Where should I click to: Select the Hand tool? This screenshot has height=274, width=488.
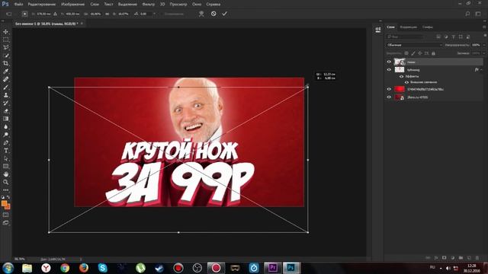click(x=5, y=174)
